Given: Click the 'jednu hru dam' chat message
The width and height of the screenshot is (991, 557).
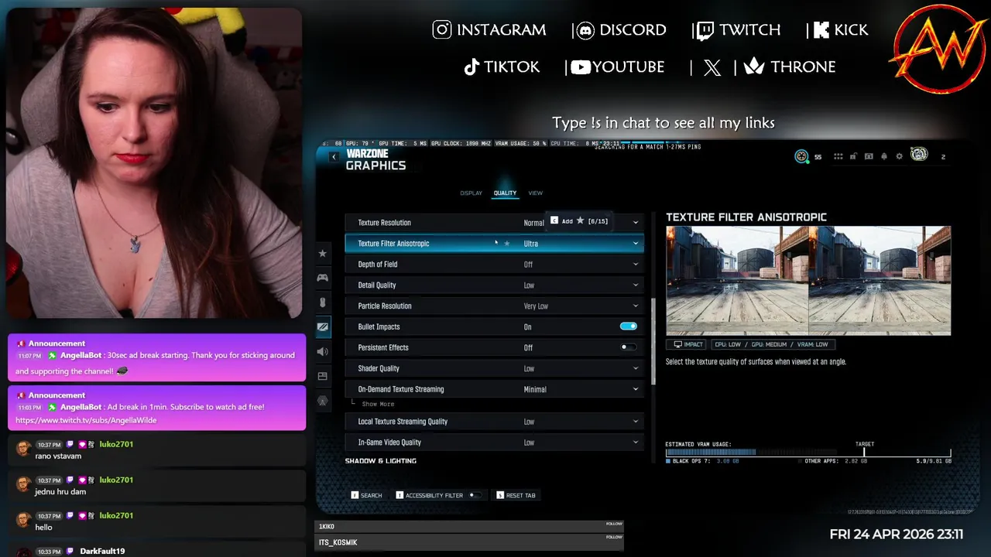Looking at the screenshot, I should pos(60,492).
